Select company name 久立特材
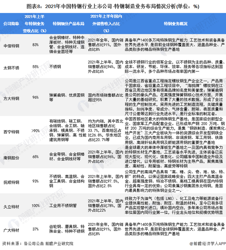The image size is (226, 250). (11, 207)
